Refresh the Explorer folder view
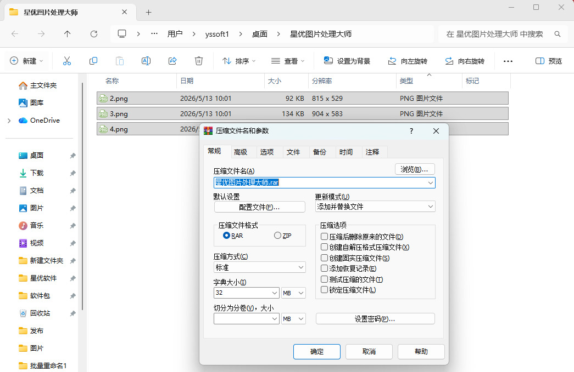574x372 pixels. (94, 34)
